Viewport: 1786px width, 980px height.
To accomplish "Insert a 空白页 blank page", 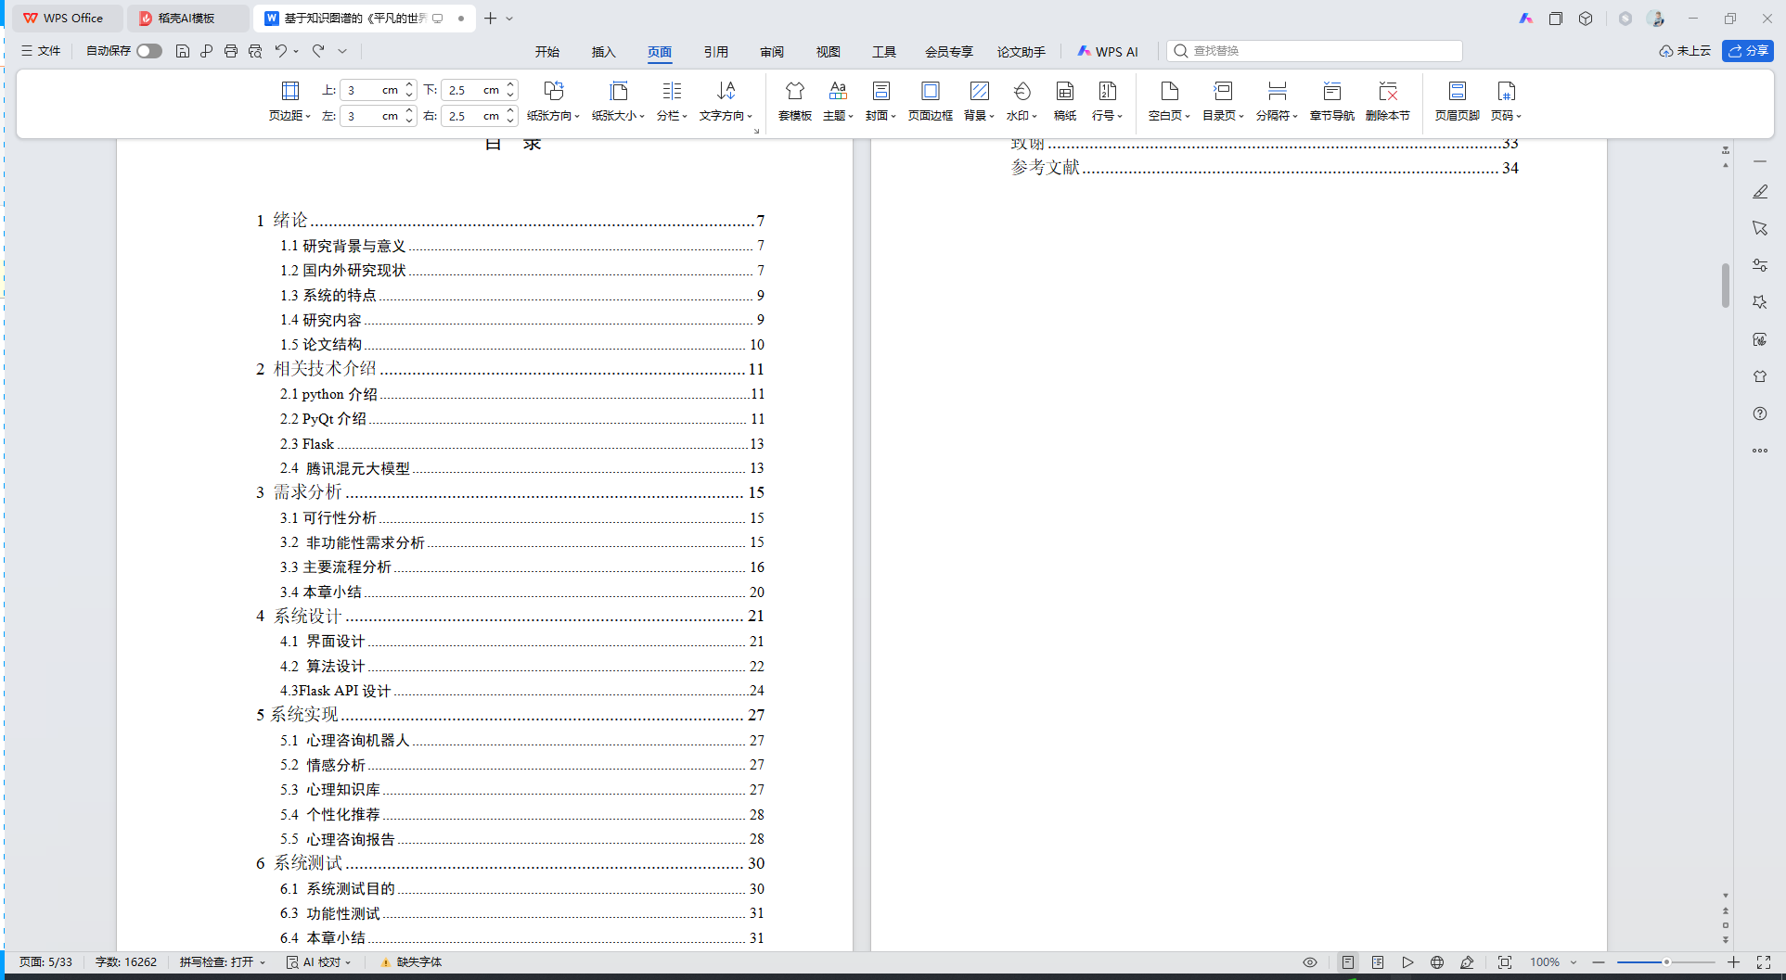I will click(1169, 101).
